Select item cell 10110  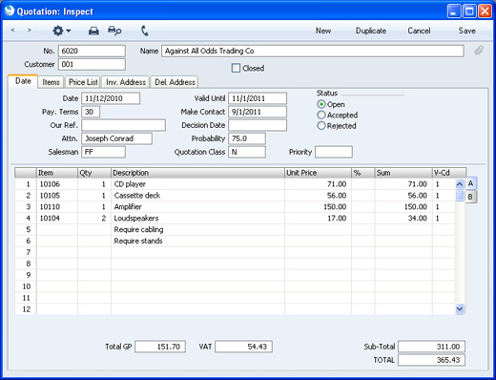point(57,207)
